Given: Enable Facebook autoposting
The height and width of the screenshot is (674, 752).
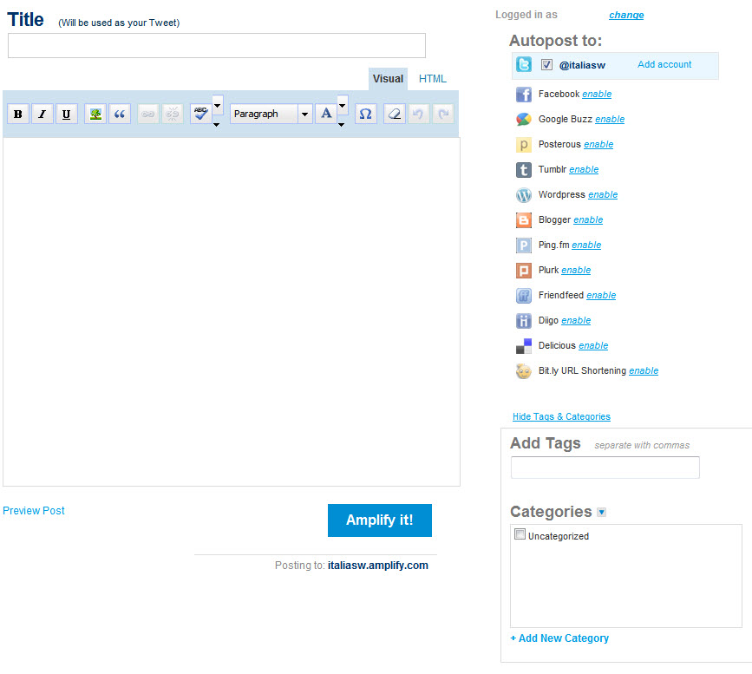Looking at the screenshot, I should pyautogui.click(x=597, y=95).
